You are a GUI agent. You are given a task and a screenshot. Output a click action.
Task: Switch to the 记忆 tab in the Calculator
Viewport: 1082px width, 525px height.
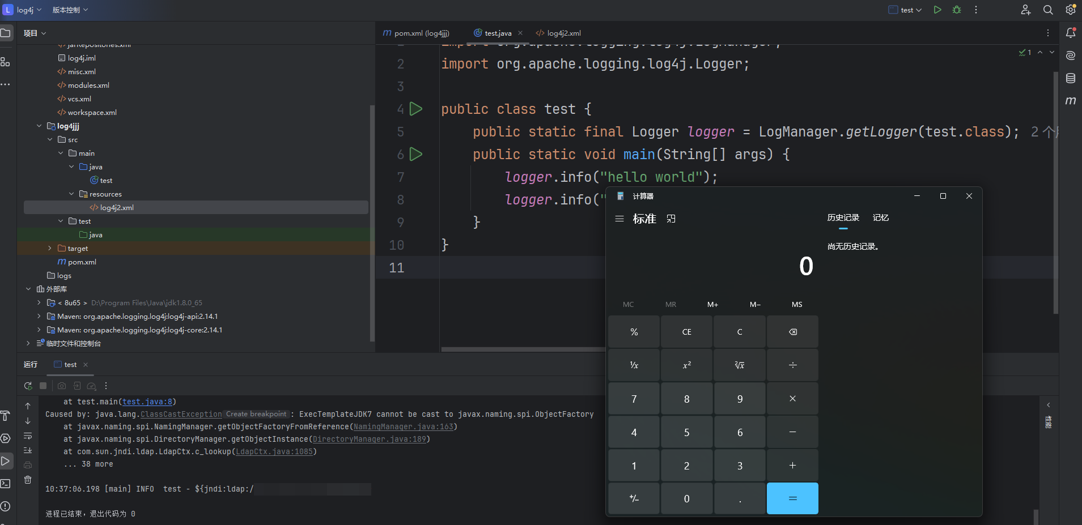(x=880, y=218)
